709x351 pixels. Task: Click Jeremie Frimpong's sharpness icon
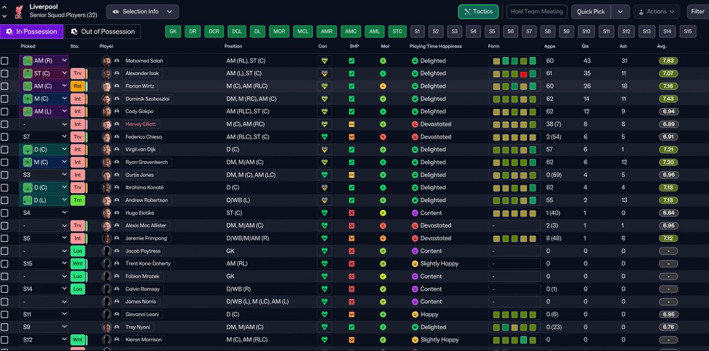point(351,238)
